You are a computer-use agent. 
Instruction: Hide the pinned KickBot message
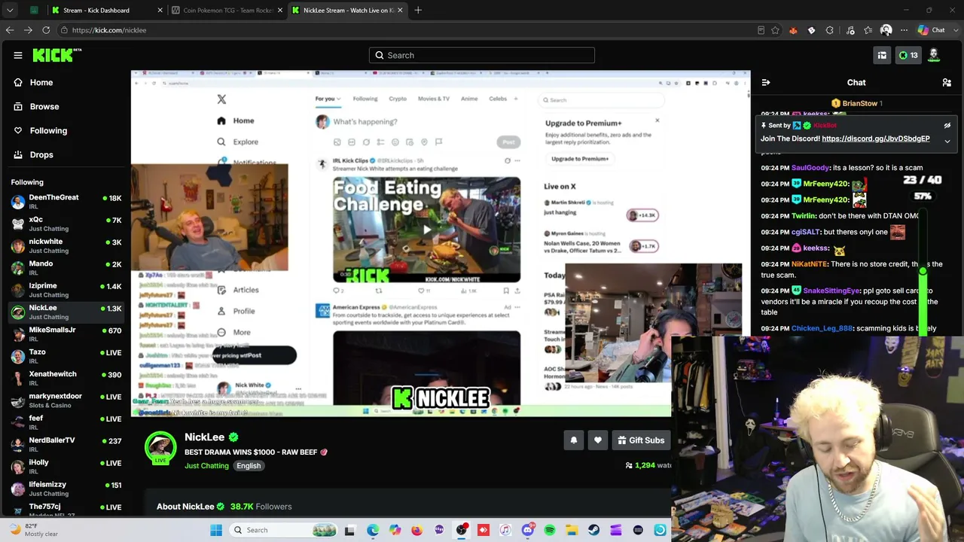tap(947, 126)
